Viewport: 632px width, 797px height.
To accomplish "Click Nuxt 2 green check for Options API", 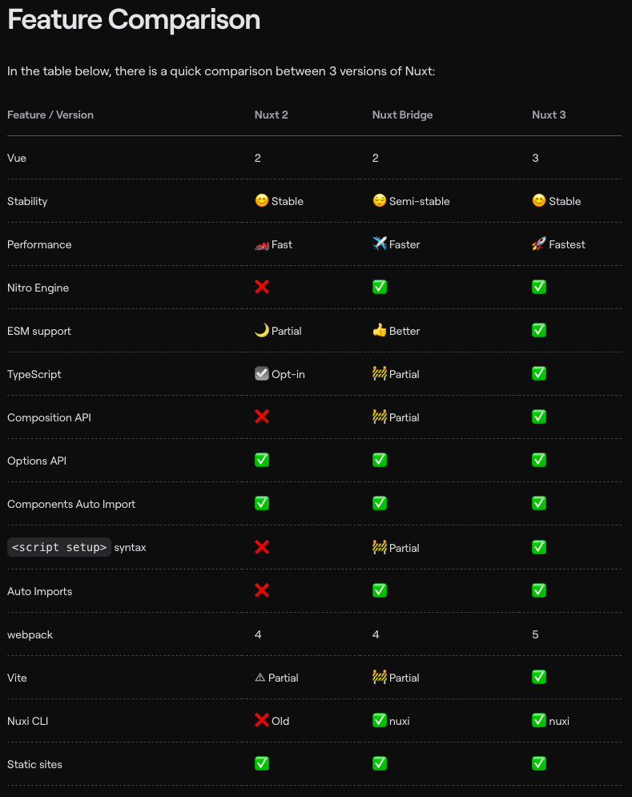I will pos(262,460).
